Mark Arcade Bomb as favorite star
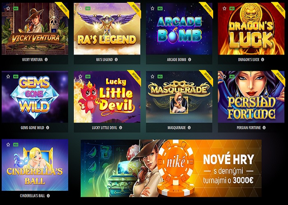The width and height of the screenshot is (288, 205). [153, 9]
